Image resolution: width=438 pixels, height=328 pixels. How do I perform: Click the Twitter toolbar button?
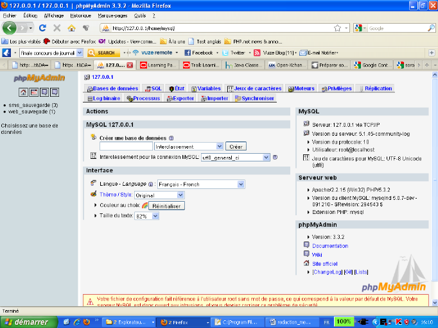tap(234, 53)
